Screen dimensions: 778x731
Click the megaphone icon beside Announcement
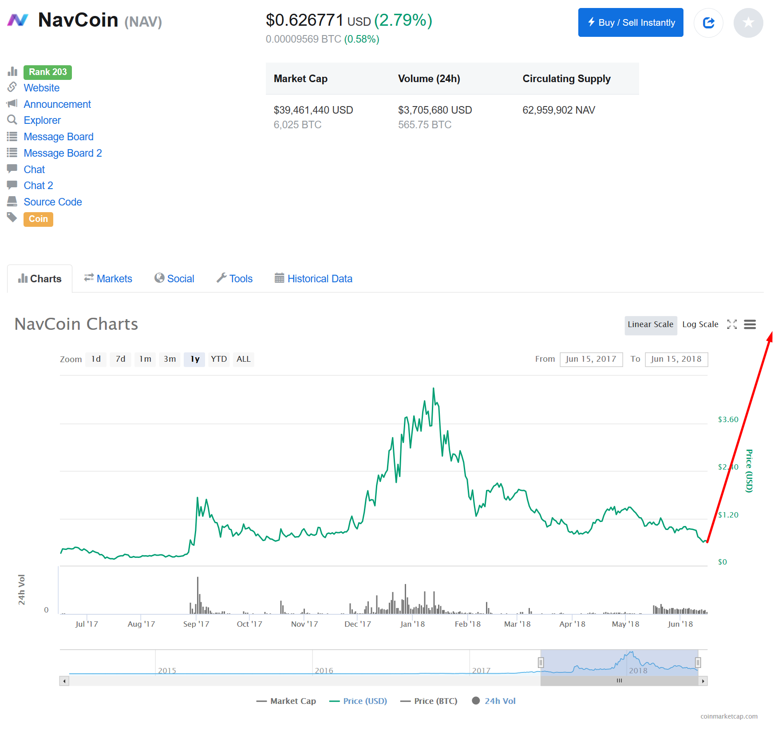[x=12, y=103]
